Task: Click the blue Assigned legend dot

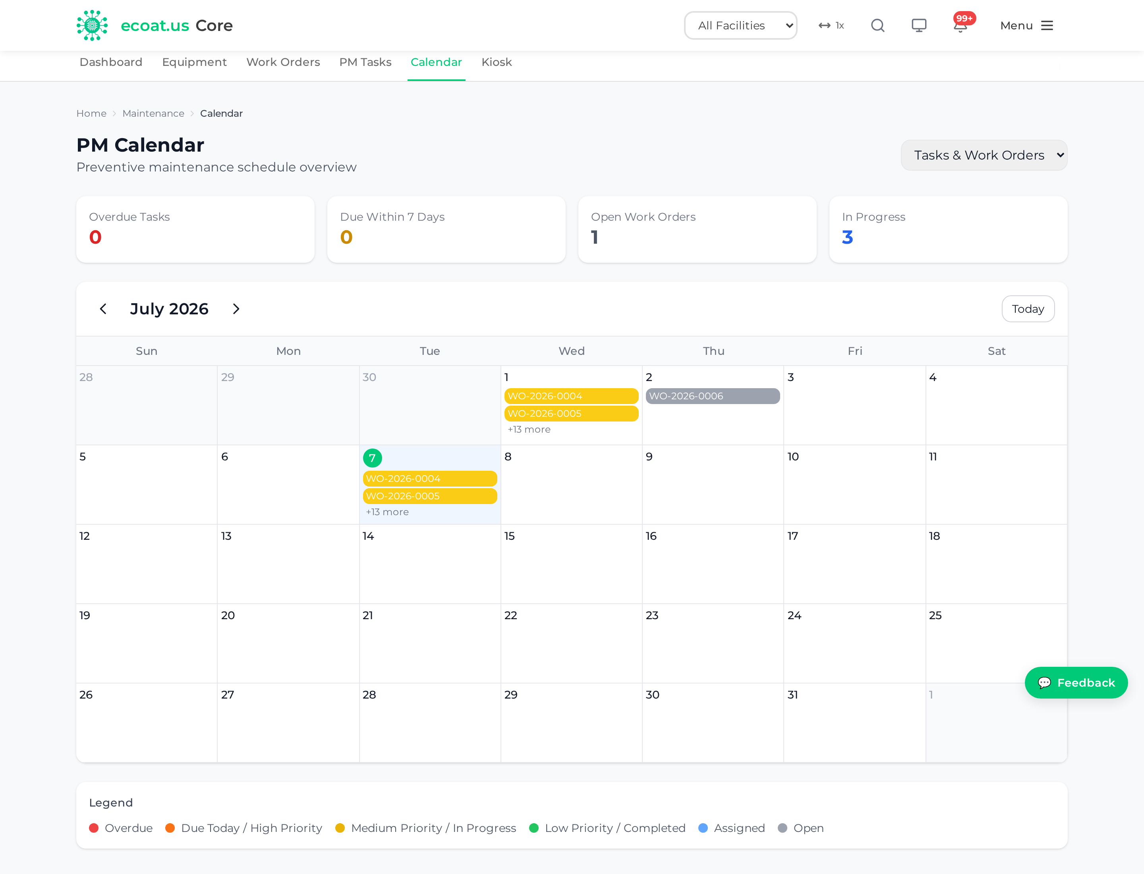Action: point(703,828)
